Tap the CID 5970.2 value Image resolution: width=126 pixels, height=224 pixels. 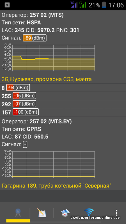(46, 30)
